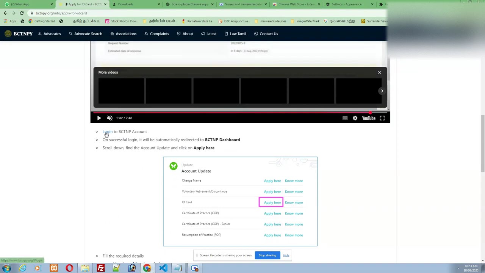This screenshot has height=273, width=485.
Task: Open the Windows Start menu
Action: tap(7, 268)
